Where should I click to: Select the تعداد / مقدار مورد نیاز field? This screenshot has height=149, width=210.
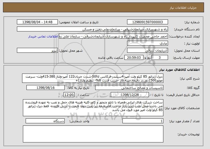(143, 121)
